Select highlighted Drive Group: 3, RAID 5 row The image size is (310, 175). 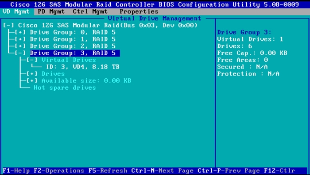point(75,53)
